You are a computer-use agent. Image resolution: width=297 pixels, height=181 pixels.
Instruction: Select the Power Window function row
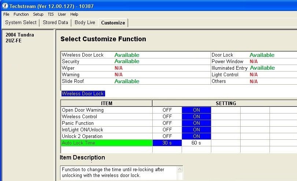pyautogui.click(x=254, y=61)
